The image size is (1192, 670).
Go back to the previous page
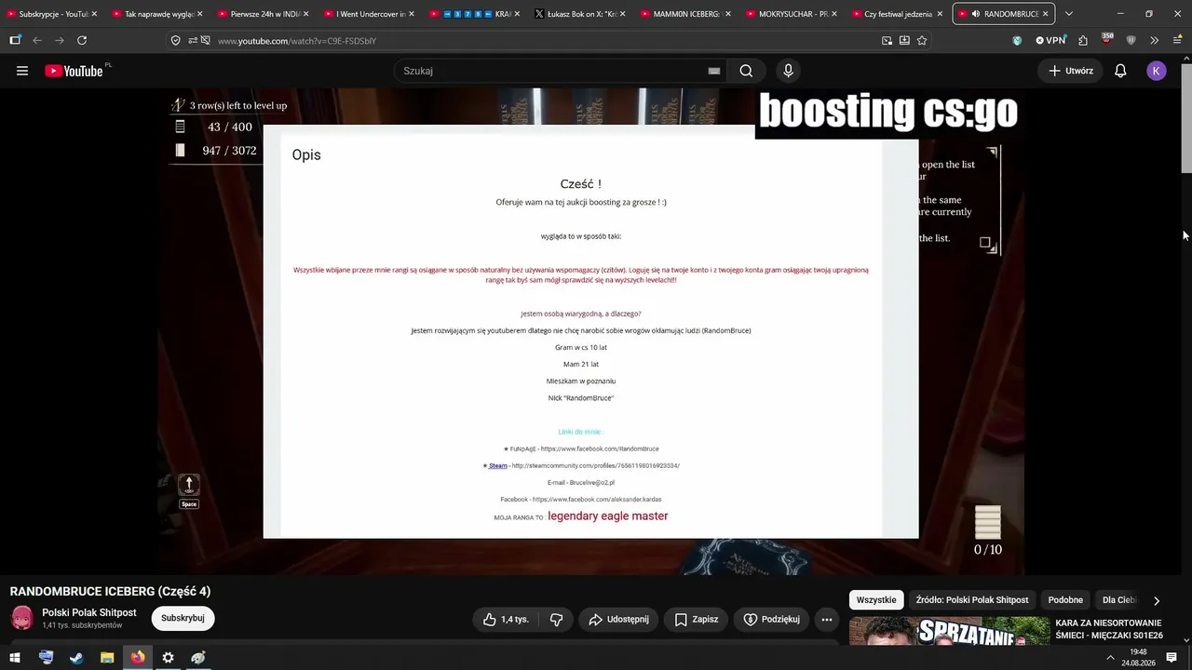37,41
